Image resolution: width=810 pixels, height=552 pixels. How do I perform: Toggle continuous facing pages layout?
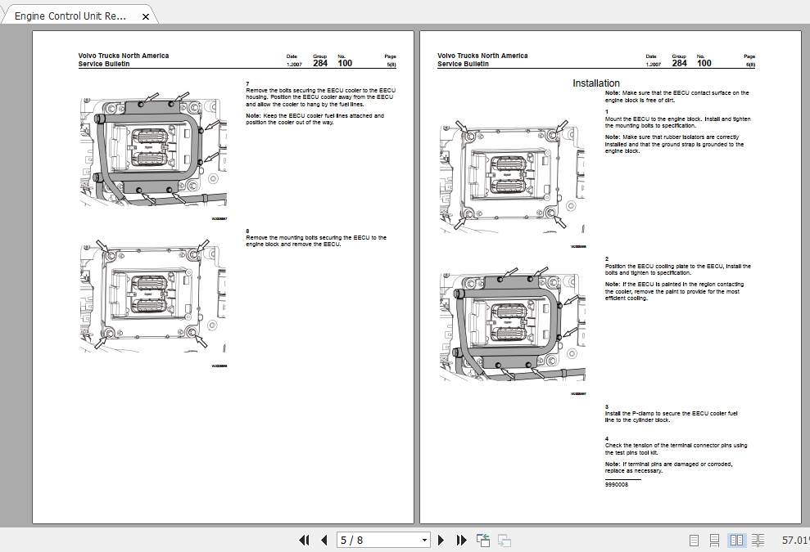pos(758,540)
